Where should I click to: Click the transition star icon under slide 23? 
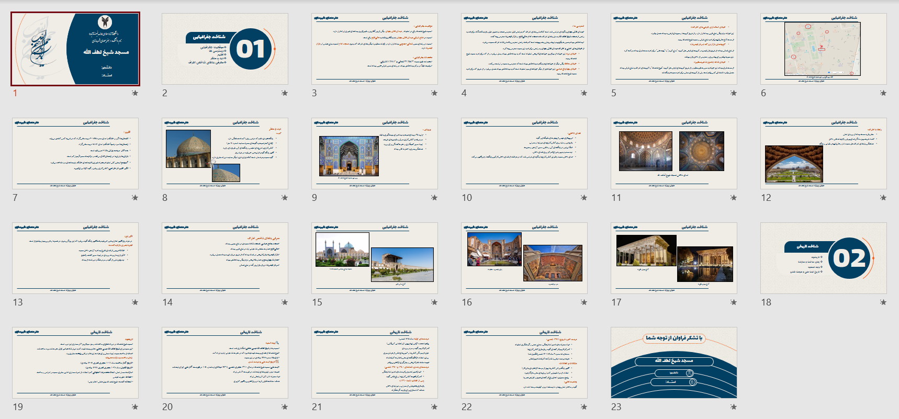pos(734,407)
